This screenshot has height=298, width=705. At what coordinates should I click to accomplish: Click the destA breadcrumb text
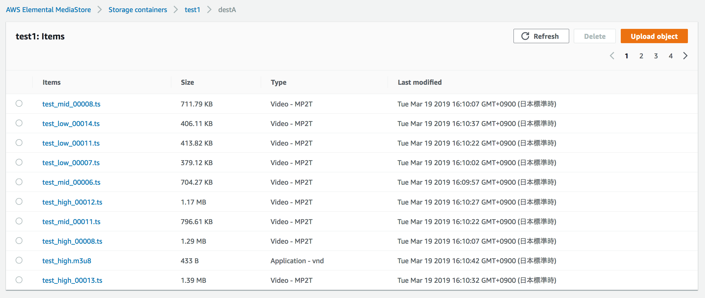[x=227, y=10]
